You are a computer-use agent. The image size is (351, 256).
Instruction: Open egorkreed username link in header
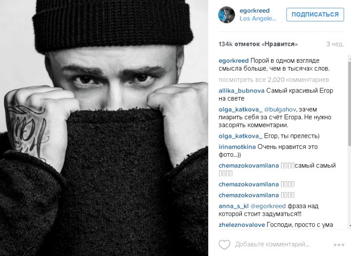[x=254, y=11]
